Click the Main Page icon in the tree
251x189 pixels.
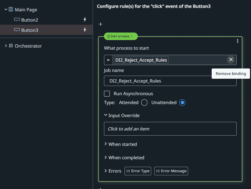pyautogui.click(x=11, y=10)
